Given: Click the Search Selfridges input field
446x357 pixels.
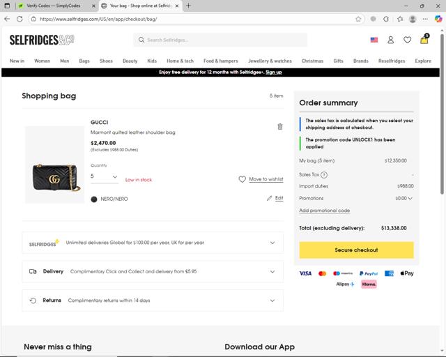Looking at the screenshot, I should (x=220, y=40).
